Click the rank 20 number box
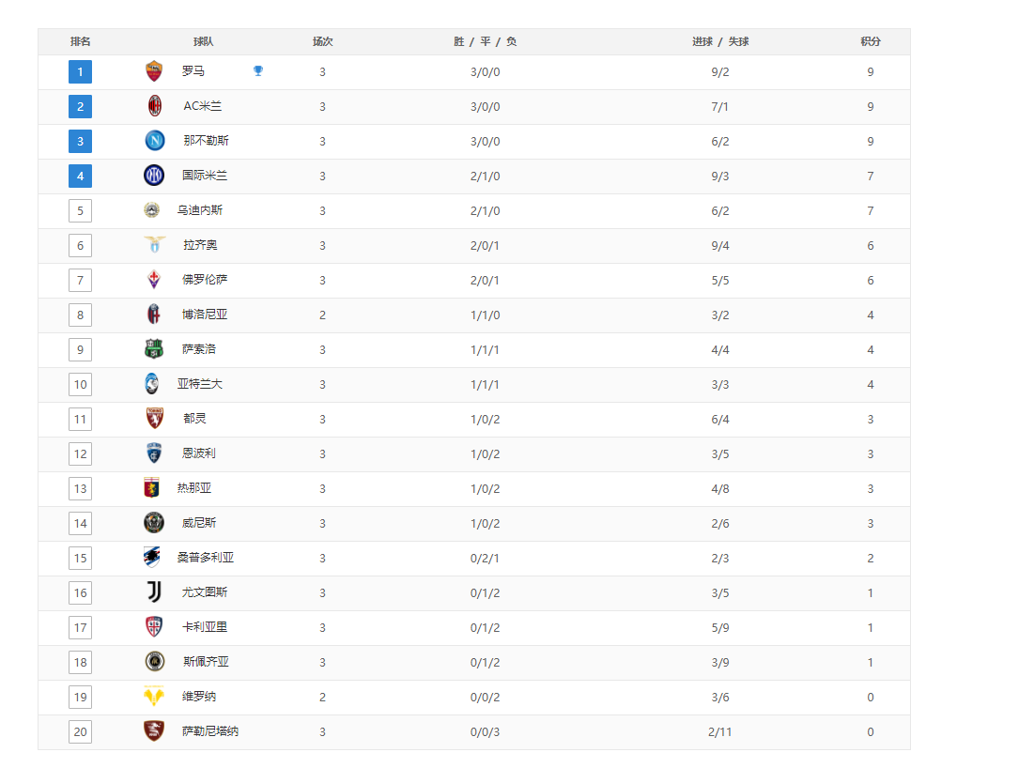 (81, 731)
